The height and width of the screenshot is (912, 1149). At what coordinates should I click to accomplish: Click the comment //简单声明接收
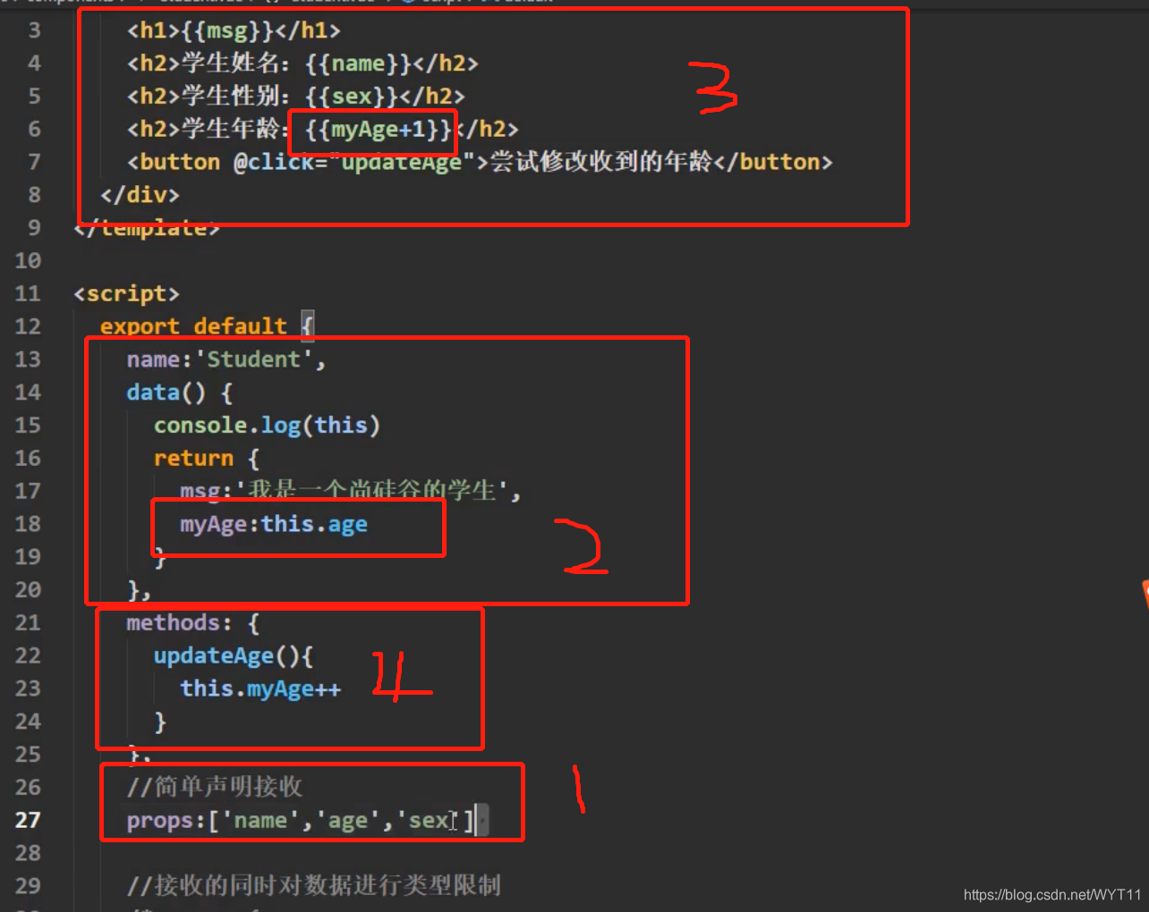[x=215, y=787]
